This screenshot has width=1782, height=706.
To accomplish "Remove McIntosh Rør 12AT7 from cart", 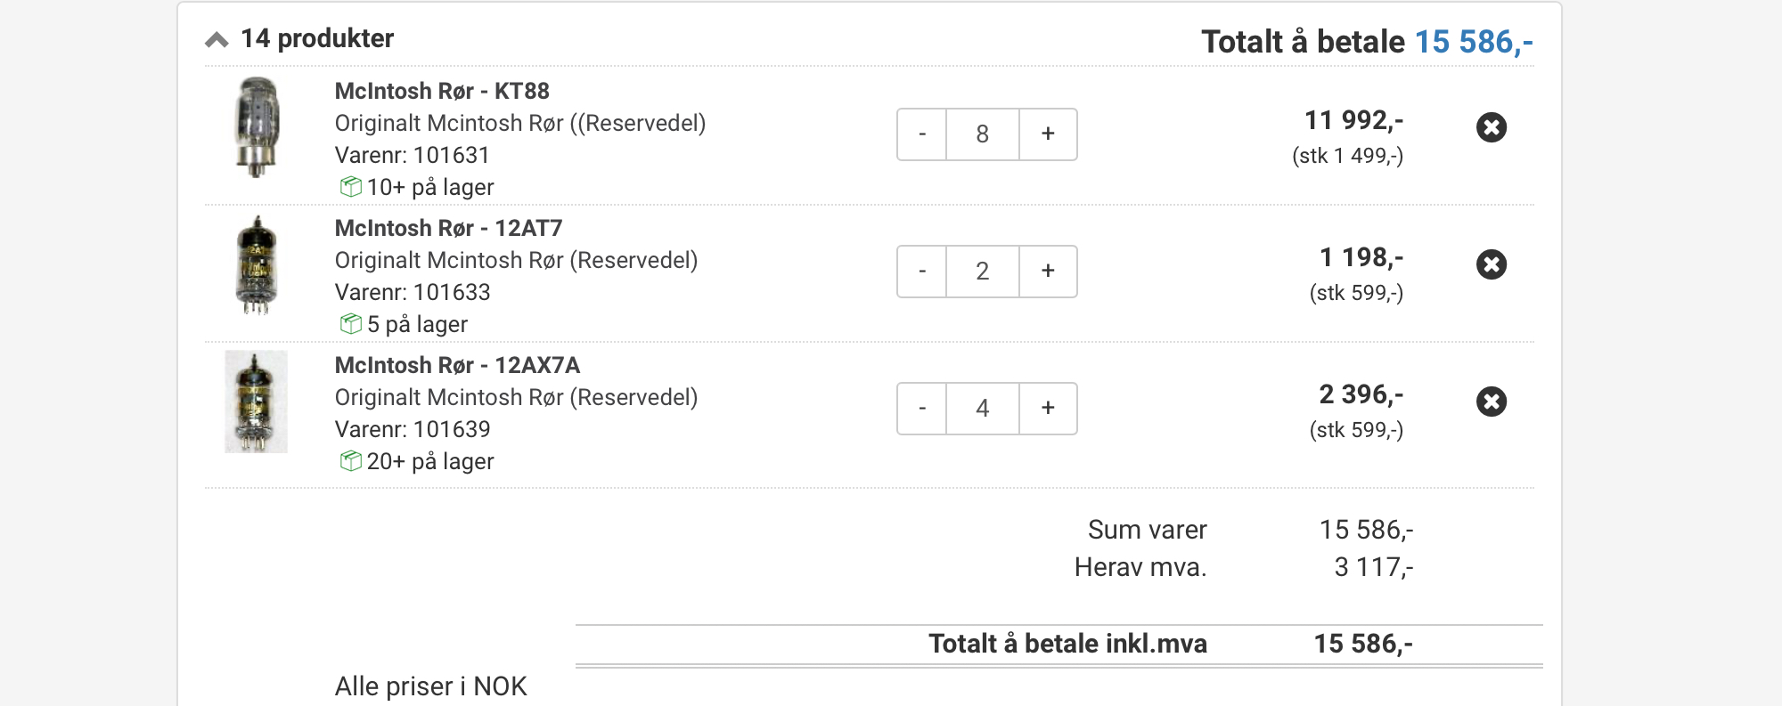I will coord(1491,264).
